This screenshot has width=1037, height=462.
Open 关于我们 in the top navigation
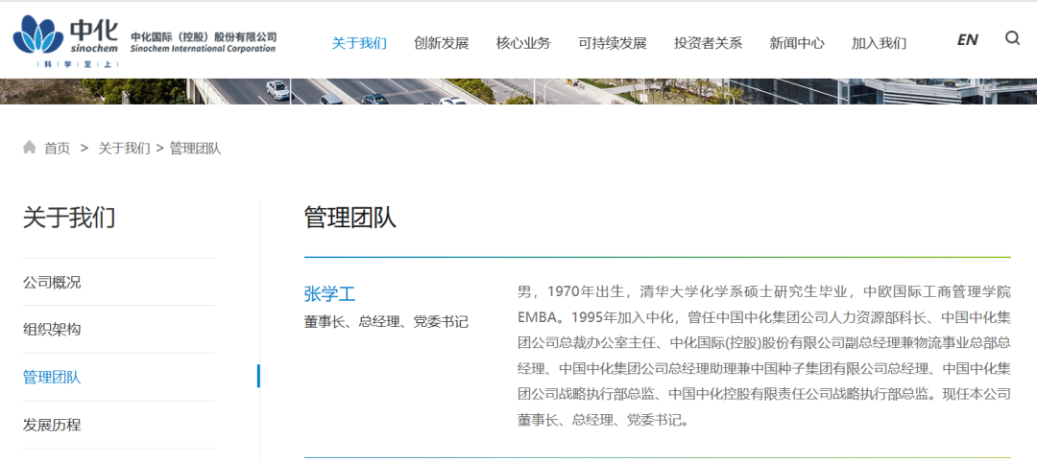359,43
